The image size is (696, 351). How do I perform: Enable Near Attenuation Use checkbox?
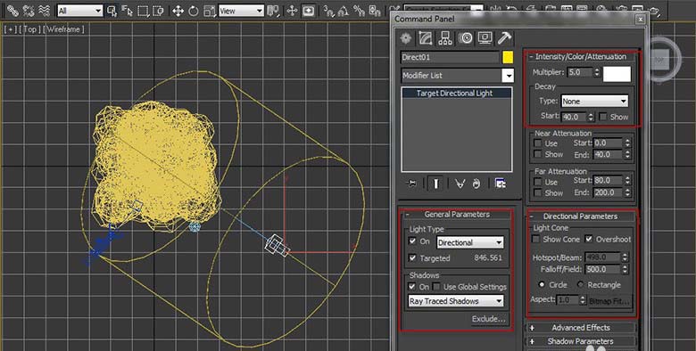pyautogui.click(x=537, y=143)
